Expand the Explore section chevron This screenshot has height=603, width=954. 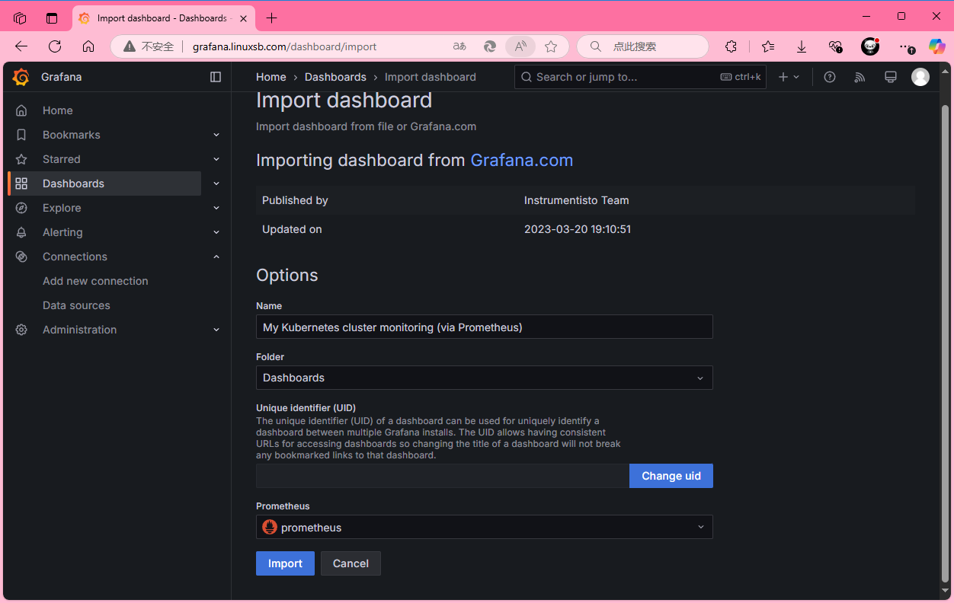(x=216, y=208)
